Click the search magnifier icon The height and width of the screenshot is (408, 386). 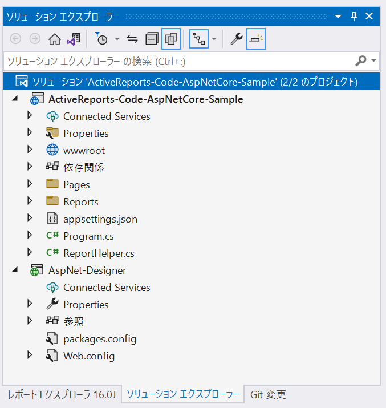point(361,61)
